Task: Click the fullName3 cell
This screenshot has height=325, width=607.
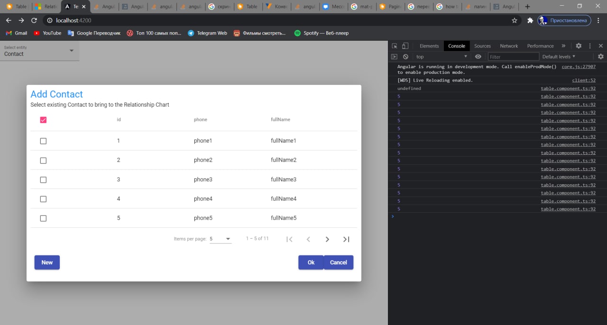Action: pyautogui.click(x=284, y=180)
